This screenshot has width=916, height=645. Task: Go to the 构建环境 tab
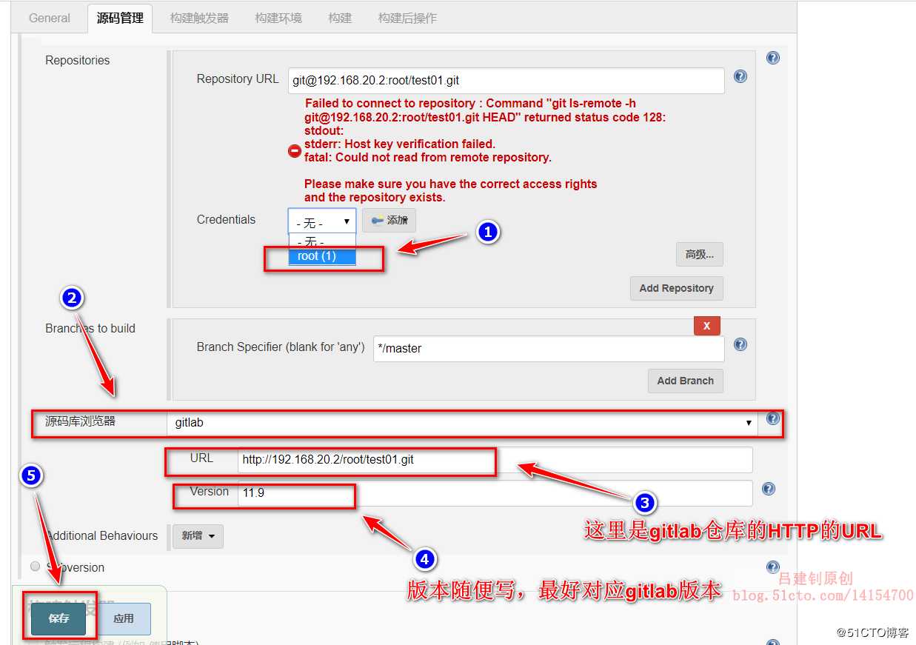pyautogui.click(x=278, y=18)
